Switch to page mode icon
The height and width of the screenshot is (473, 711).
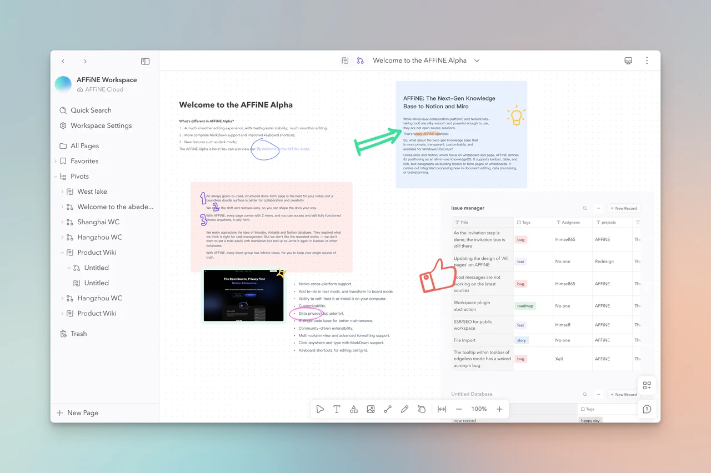(345, 61)
